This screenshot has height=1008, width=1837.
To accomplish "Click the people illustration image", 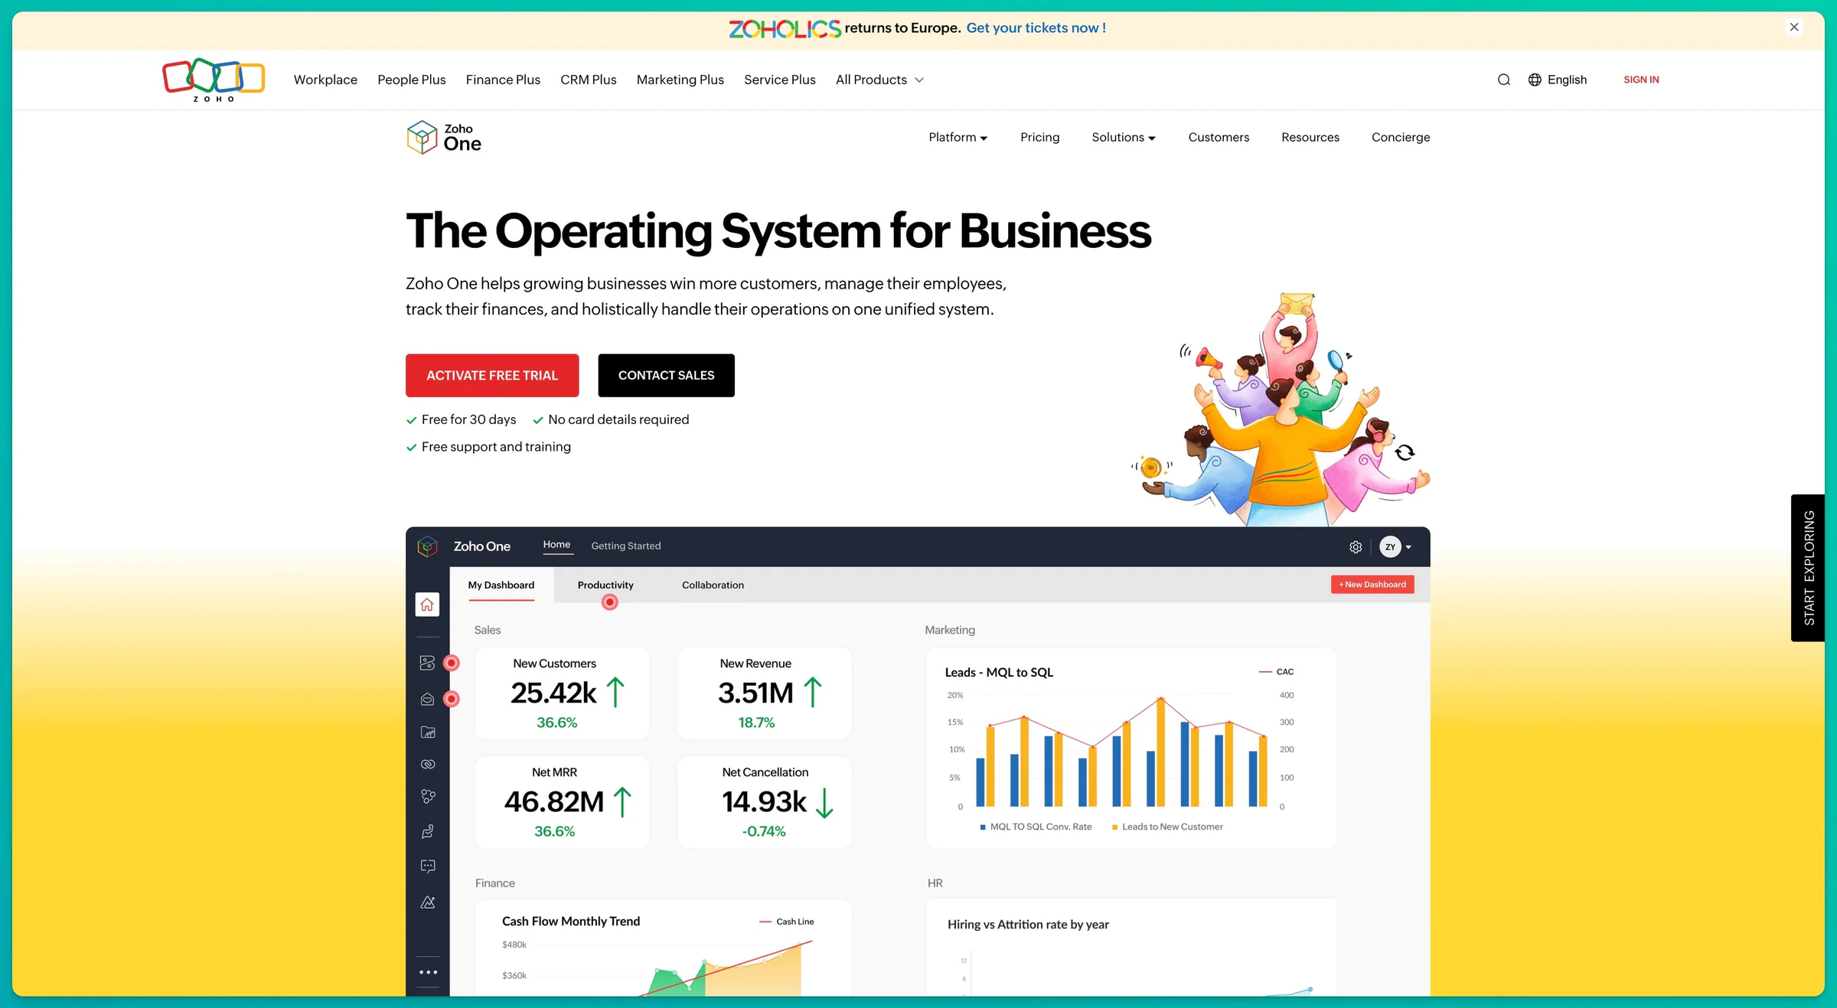I will tap(1281, 409).
